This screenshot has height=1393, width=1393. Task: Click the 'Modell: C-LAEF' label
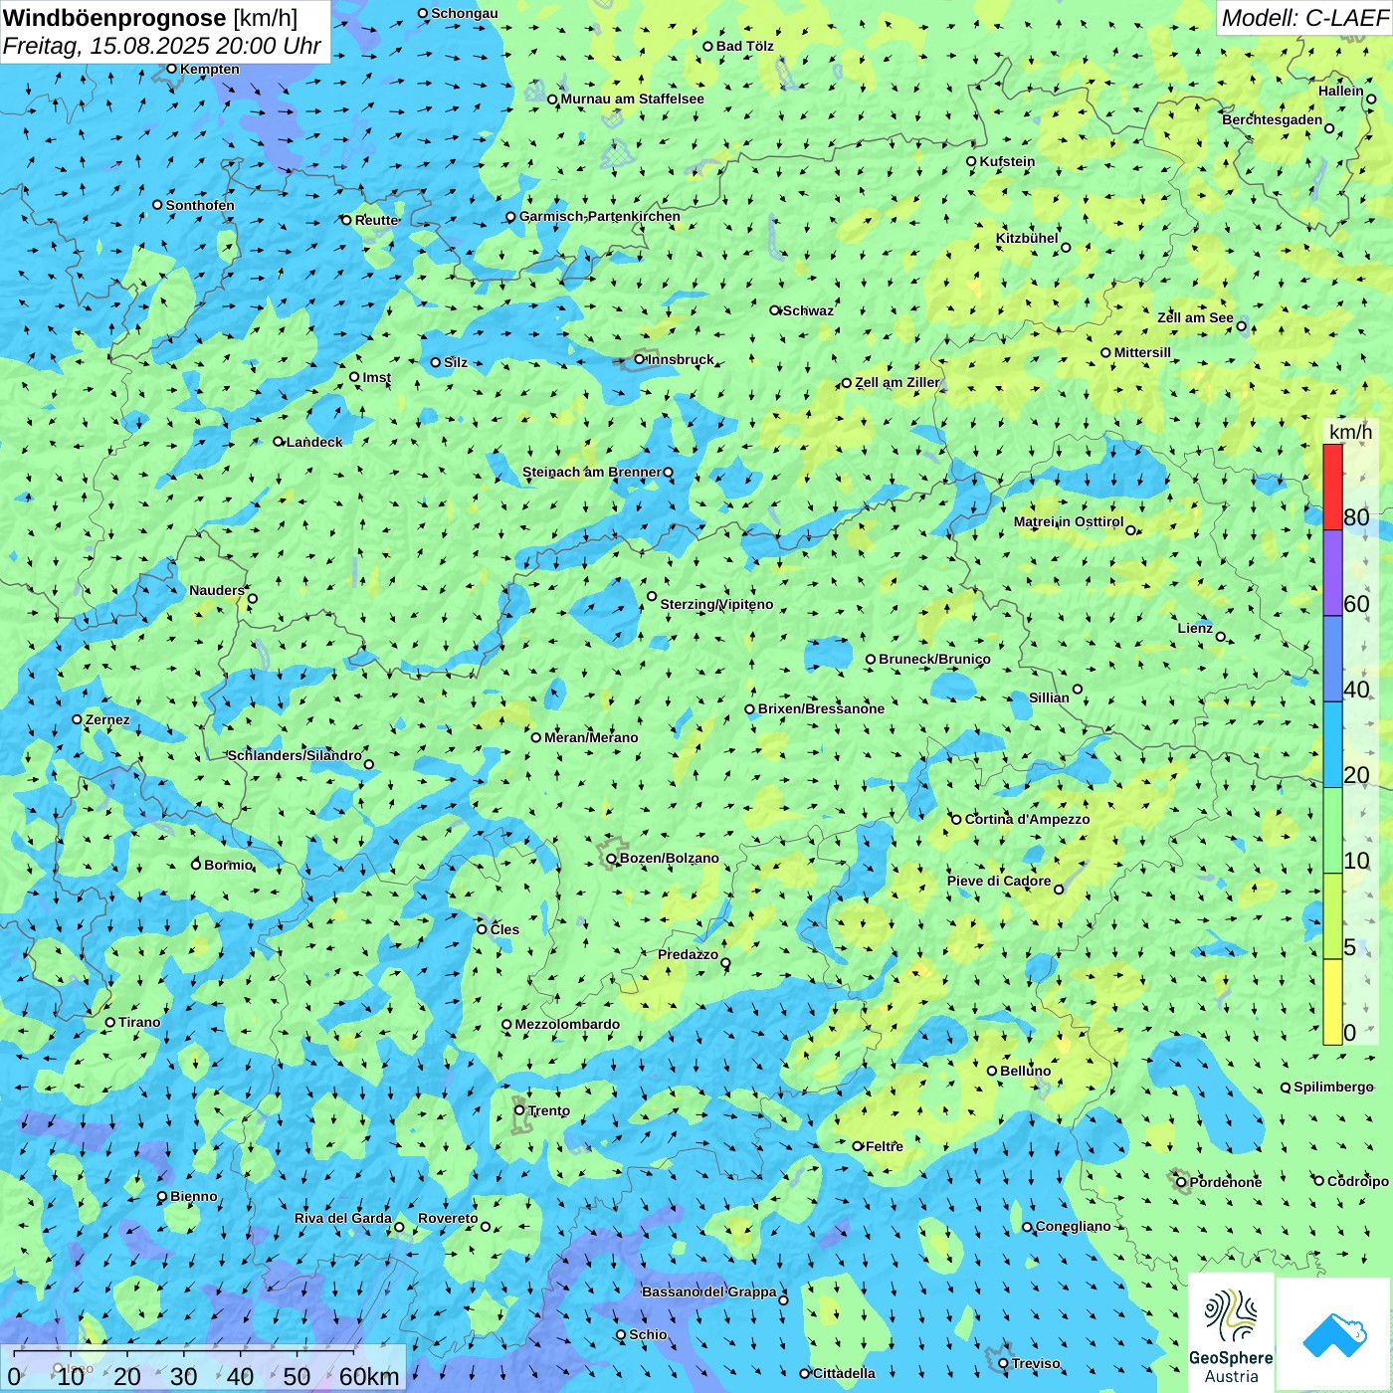tap(1304, 18)
